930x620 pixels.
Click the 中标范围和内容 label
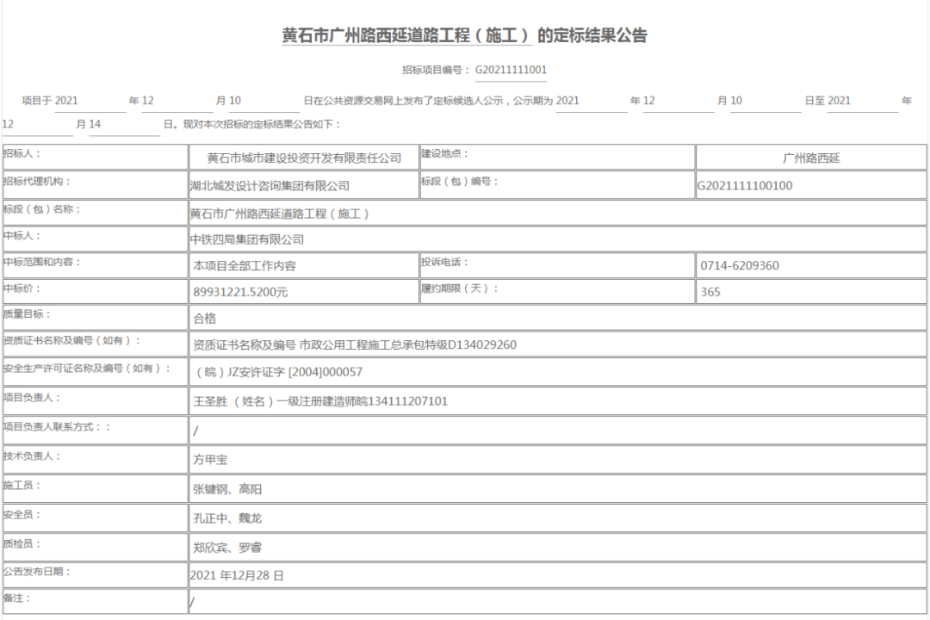coord(41,262)
